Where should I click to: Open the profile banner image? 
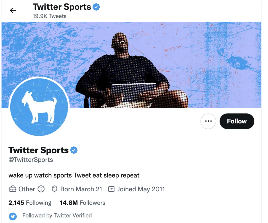(x=131, y=65)
